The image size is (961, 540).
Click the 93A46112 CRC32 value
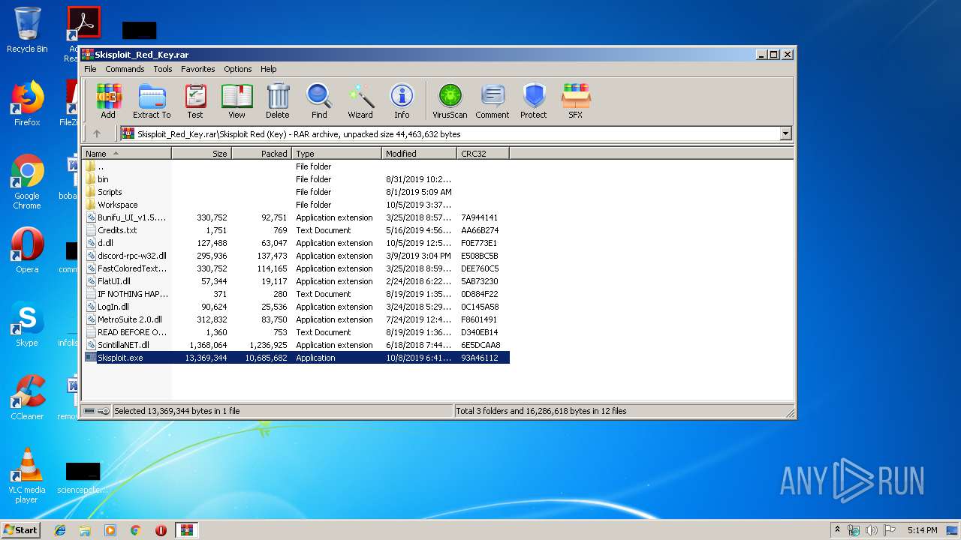480,358
